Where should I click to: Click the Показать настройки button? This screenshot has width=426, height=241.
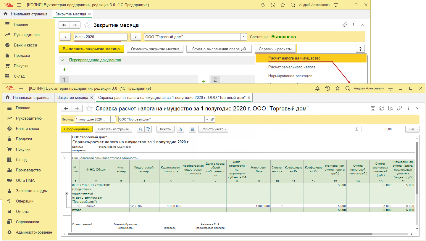pyautogui.click(x=113, y=129)
